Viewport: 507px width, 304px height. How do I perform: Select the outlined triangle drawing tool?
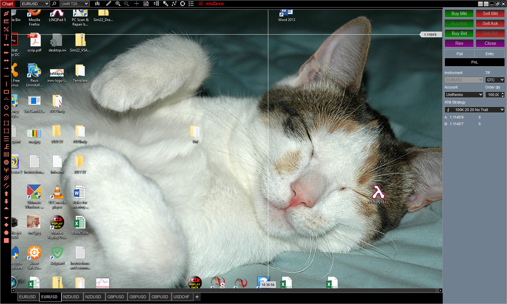pos(6,99)
